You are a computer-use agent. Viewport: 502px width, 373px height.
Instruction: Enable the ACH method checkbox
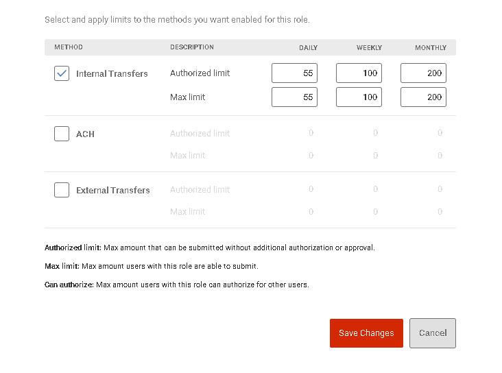(62, 134)
